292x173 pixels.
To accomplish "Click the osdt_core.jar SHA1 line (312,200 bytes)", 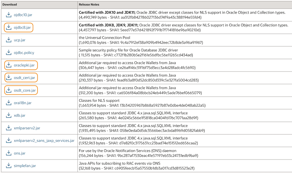I will (x=140, y=93).
